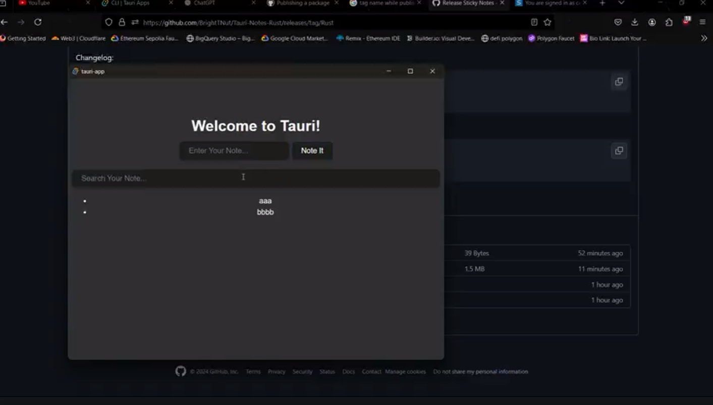Image resolution: width=713 pixels, height=405 pixels.
Task: Select the note 'bbbb' in the list
Action: pyautogui.click(x=265, y=212)
